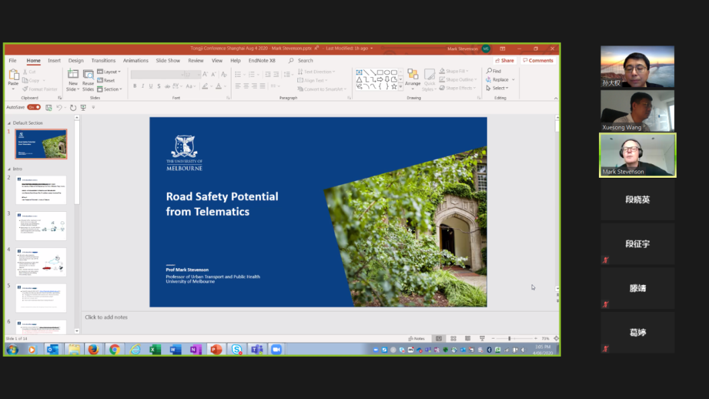Toggle the Notes pane in status bar

(x=417, y=339)
